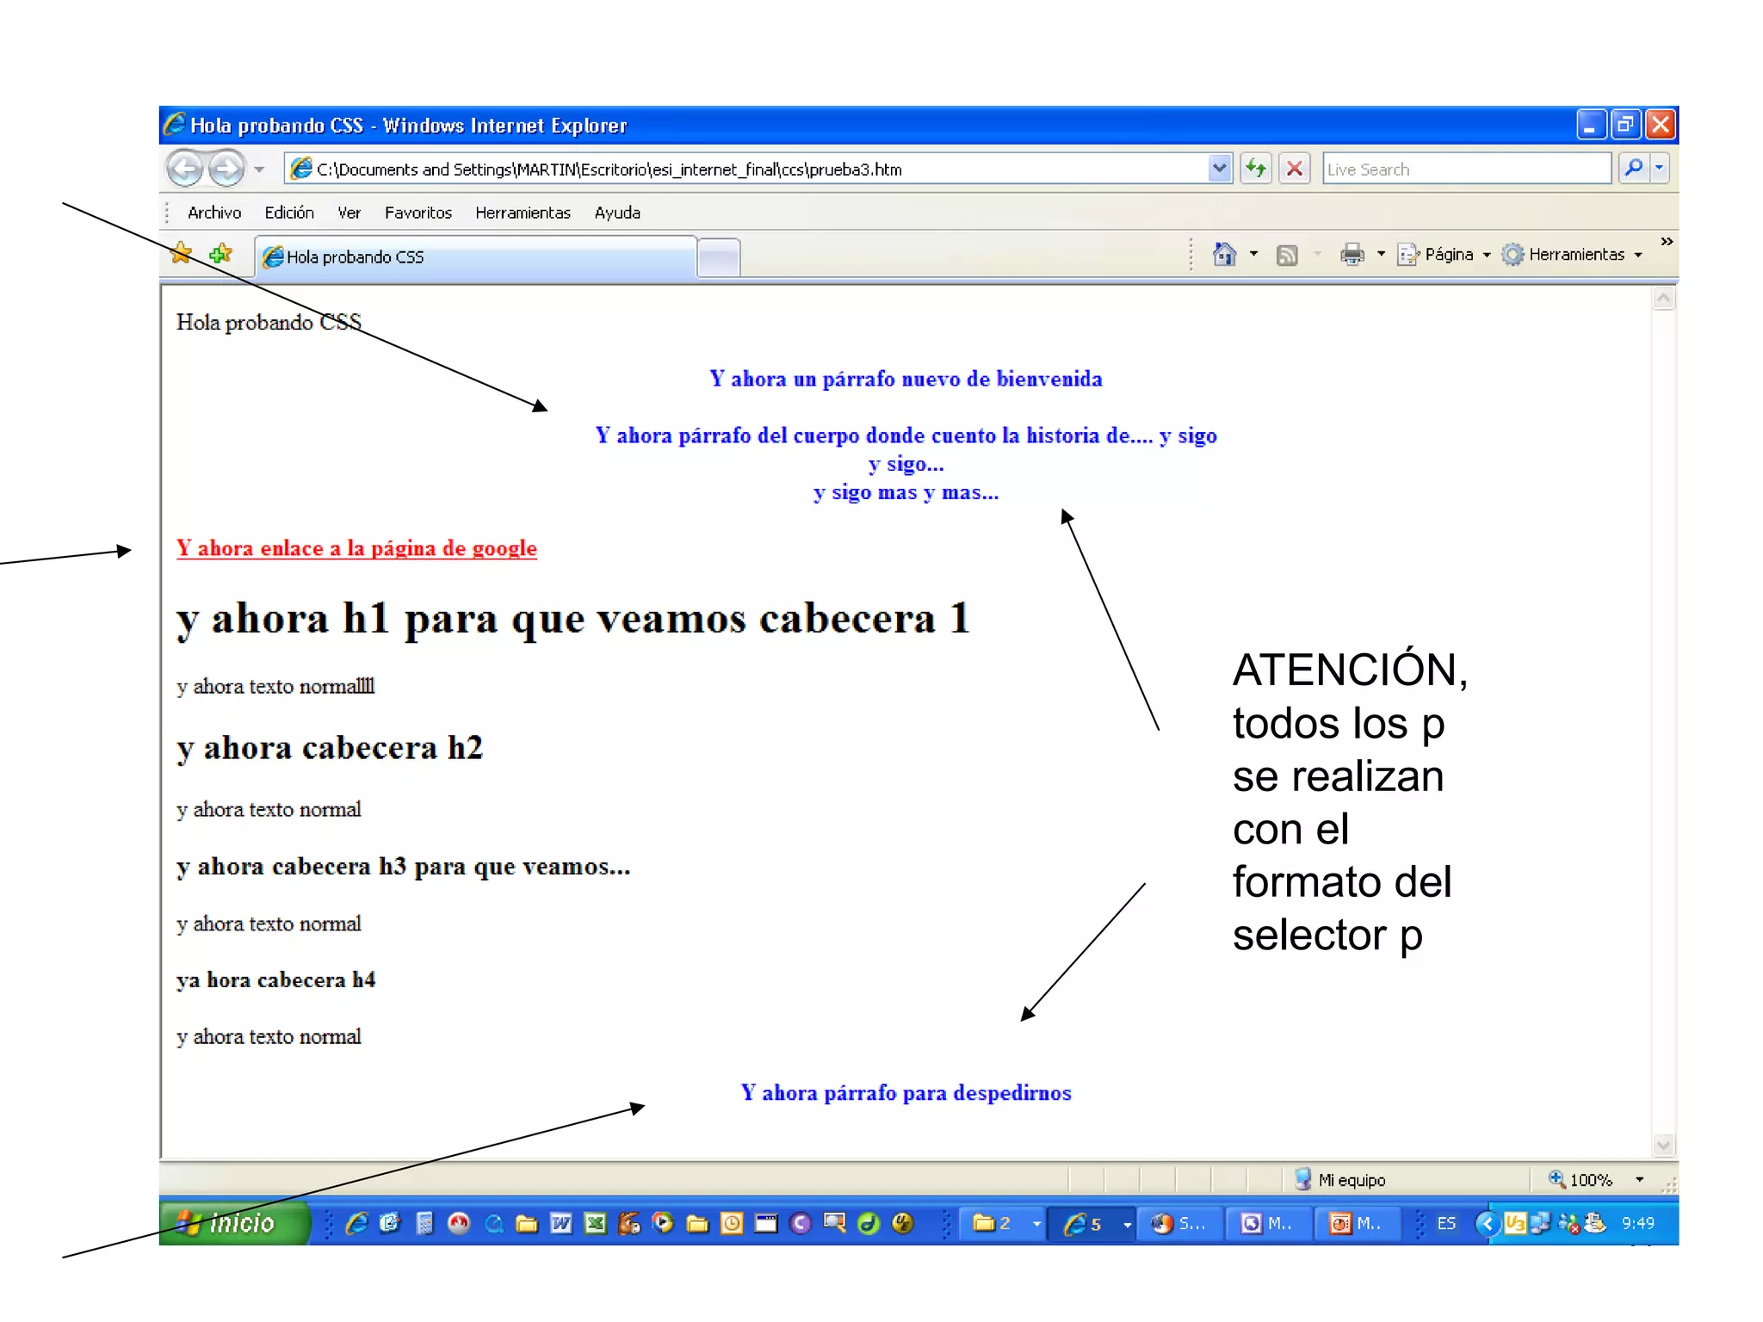Go to the Home page icon

pyautogui.click(x=1224, y=254)
